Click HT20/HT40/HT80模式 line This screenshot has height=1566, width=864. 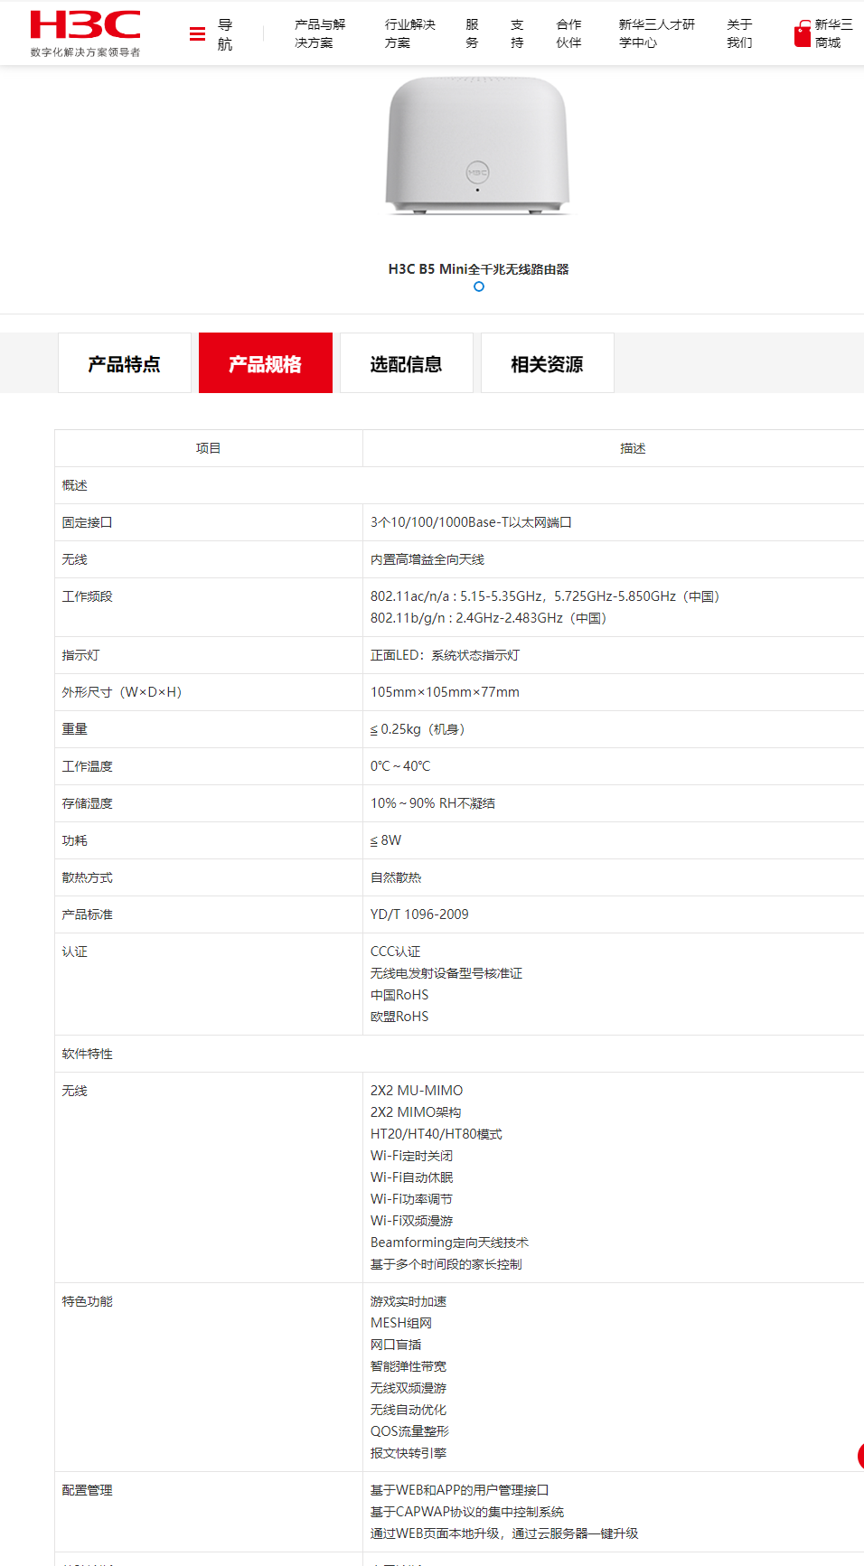pyautogui.click(x=437, y=1134)
